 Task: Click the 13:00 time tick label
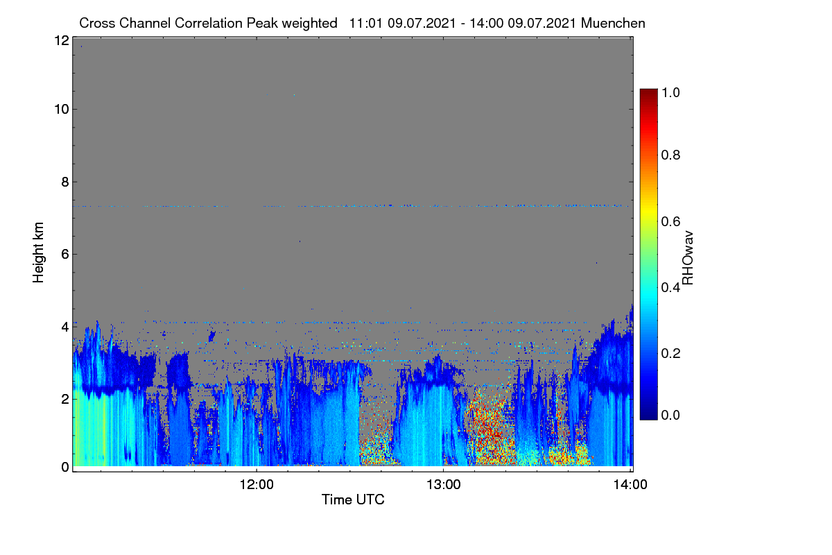coord(444,484)
